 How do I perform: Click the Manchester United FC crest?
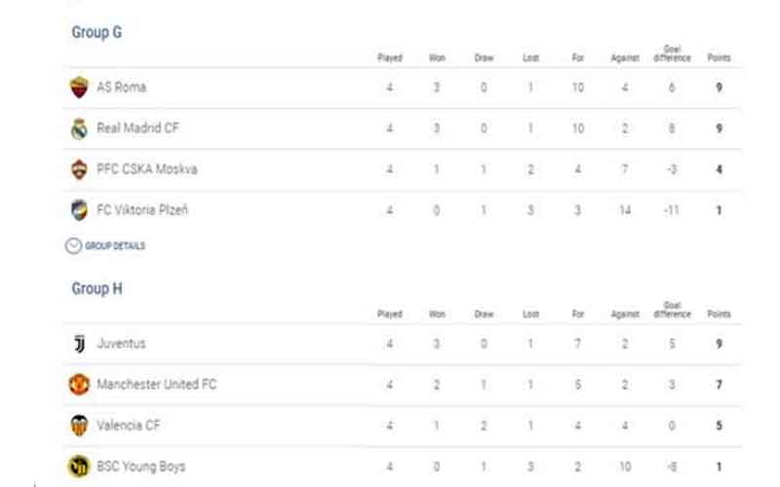[x=79, y=385]
